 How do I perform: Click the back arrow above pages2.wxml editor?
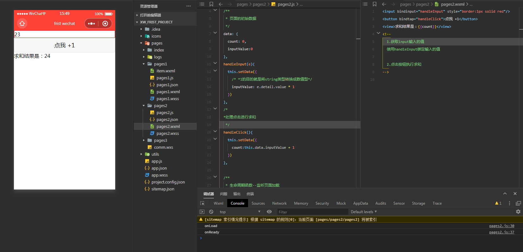384,4
